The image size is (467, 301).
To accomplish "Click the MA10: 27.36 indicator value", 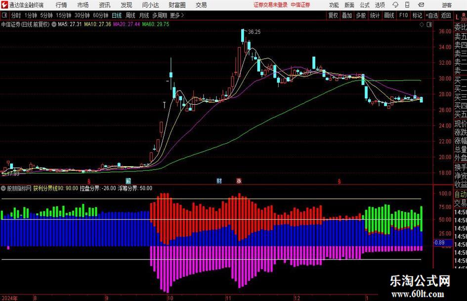I will tap(97, 24).
